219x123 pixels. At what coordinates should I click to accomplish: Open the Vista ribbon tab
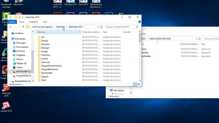(45, 22)
